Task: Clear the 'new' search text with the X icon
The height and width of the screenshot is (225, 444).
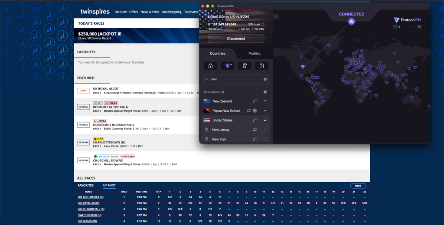Action: pos(265,79)
